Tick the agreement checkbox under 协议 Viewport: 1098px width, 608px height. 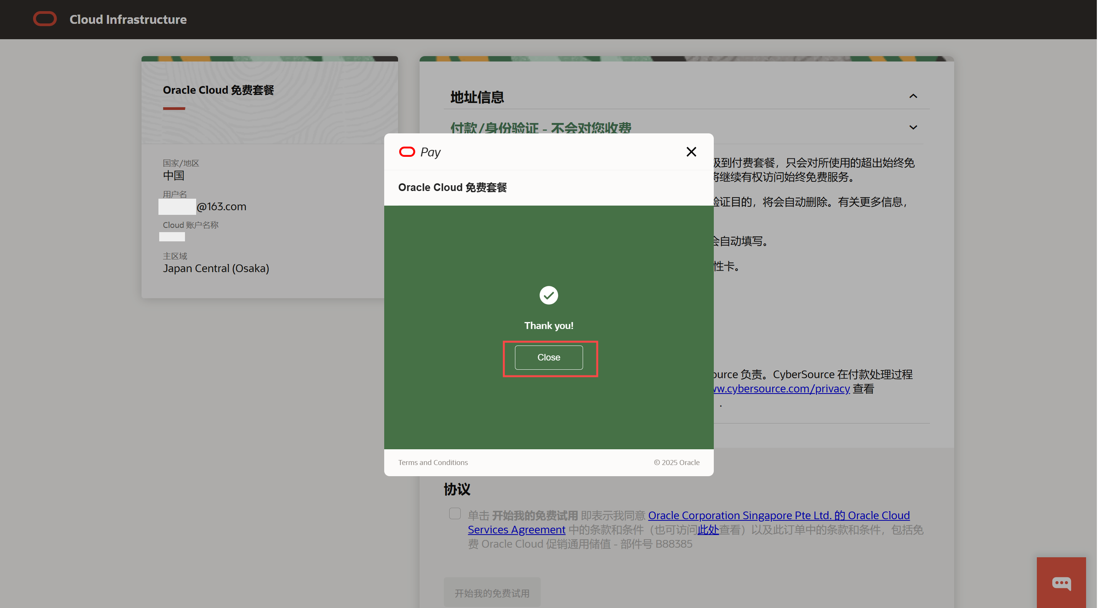tap(455, 513)
